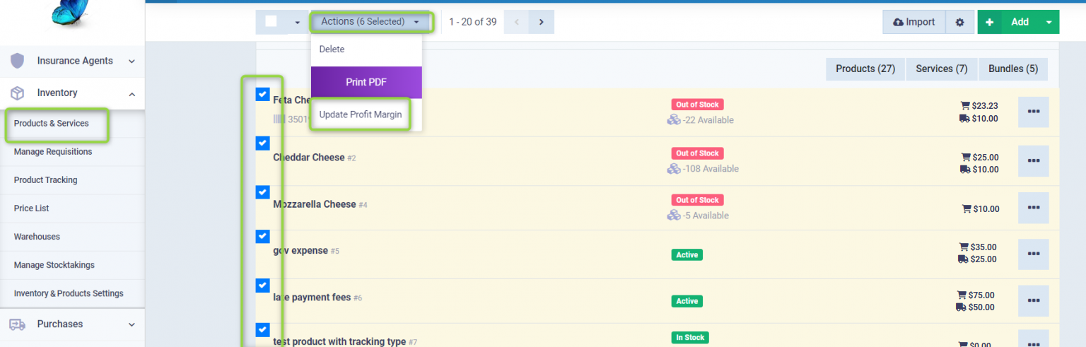Viewport: 1086px width, 347px height.
Task: Open three-dots menu for gov expense
Action: click(x=1033, y=254)
